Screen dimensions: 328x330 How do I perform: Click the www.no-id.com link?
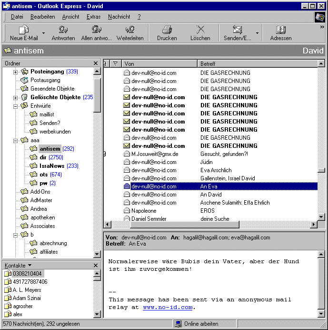[168, 308]
